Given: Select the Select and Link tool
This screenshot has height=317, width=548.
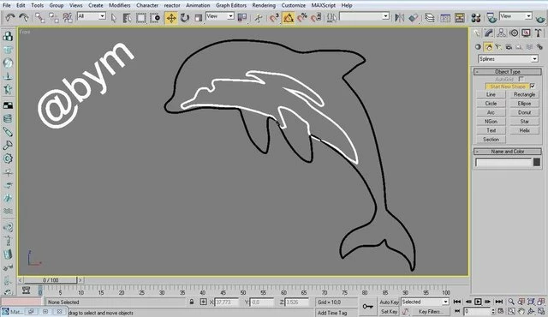Looking at the screenshot, I should [x=40, y=17].
